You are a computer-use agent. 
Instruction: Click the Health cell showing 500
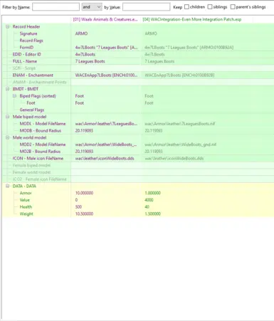click(78, 207)
